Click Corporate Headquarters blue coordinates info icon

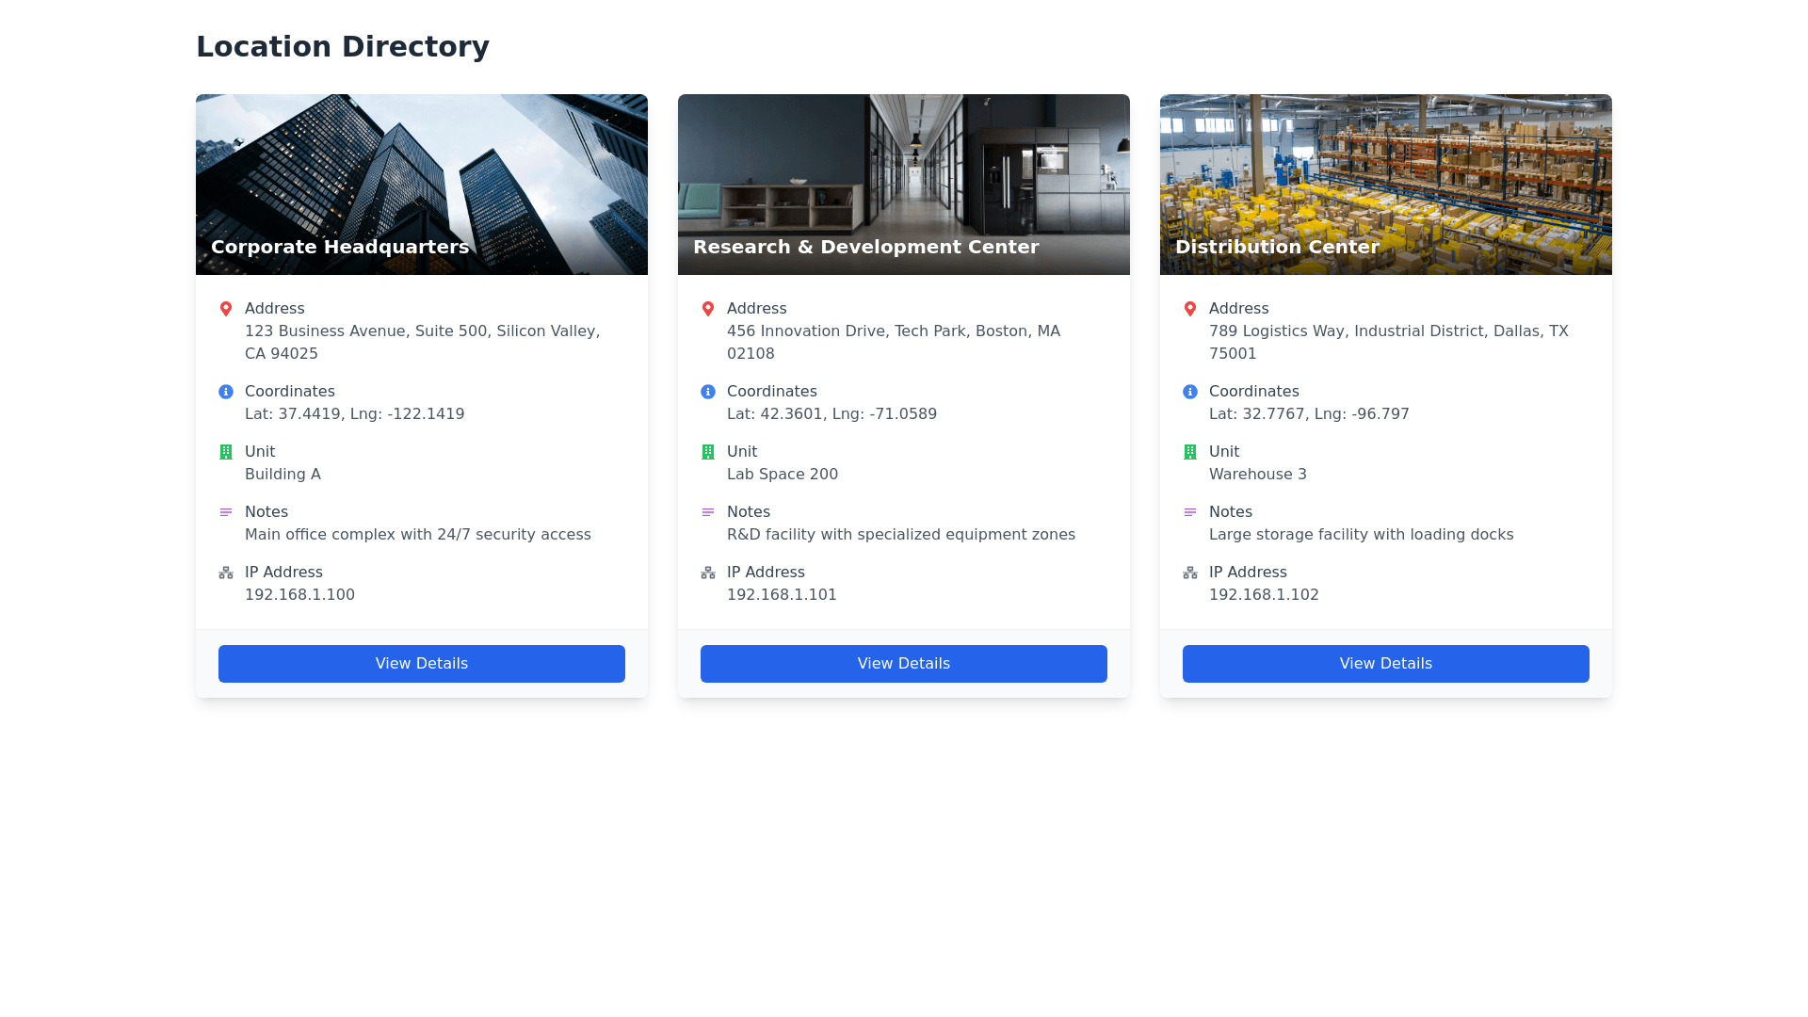click(x=226, y=392)
